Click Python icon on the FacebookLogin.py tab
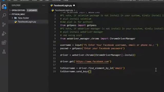The image size is (164, 92). click(52, 5)
